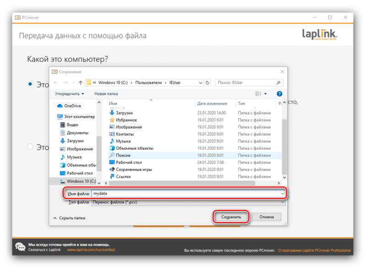Select Рабочий стол in navigation sidebar
This screenshot has width=366, height=268.
(x=76, y=173)
